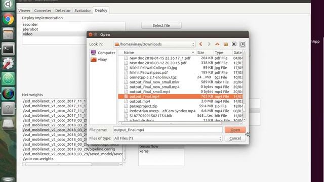Select file output.mp4
Viewport: 324px width, 182px height.
point(180,101)
